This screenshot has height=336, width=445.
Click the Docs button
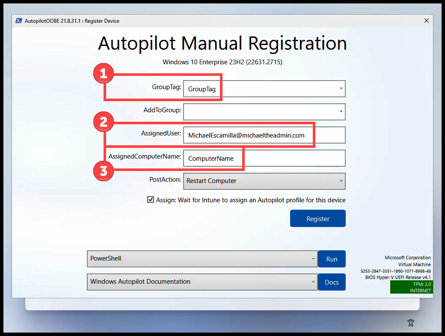click(332, 282)
